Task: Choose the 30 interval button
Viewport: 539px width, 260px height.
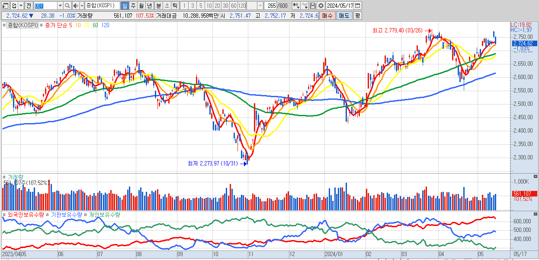Action: tap(225, 6)
